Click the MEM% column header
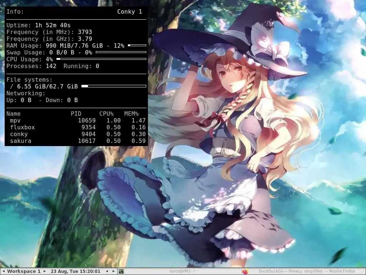 point(132,114)
